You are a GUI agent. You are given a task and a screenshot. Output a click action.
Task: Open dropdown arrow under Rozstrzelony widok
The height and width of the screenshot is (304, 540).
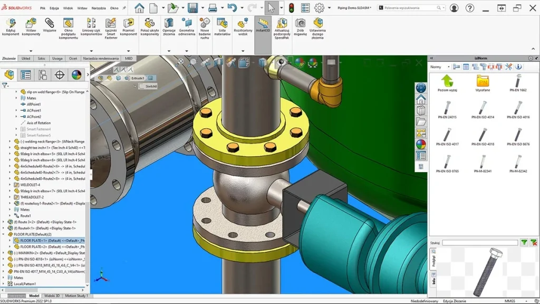click(243, 51)
